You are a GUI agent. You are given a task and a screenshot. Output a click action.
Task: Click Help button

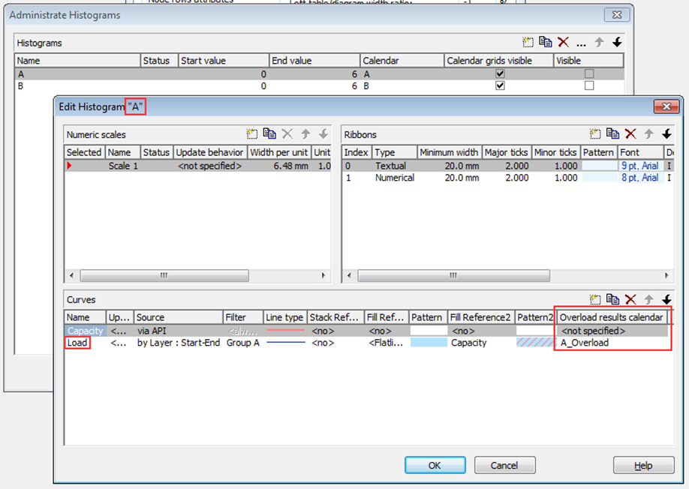(x=644, y=465)
